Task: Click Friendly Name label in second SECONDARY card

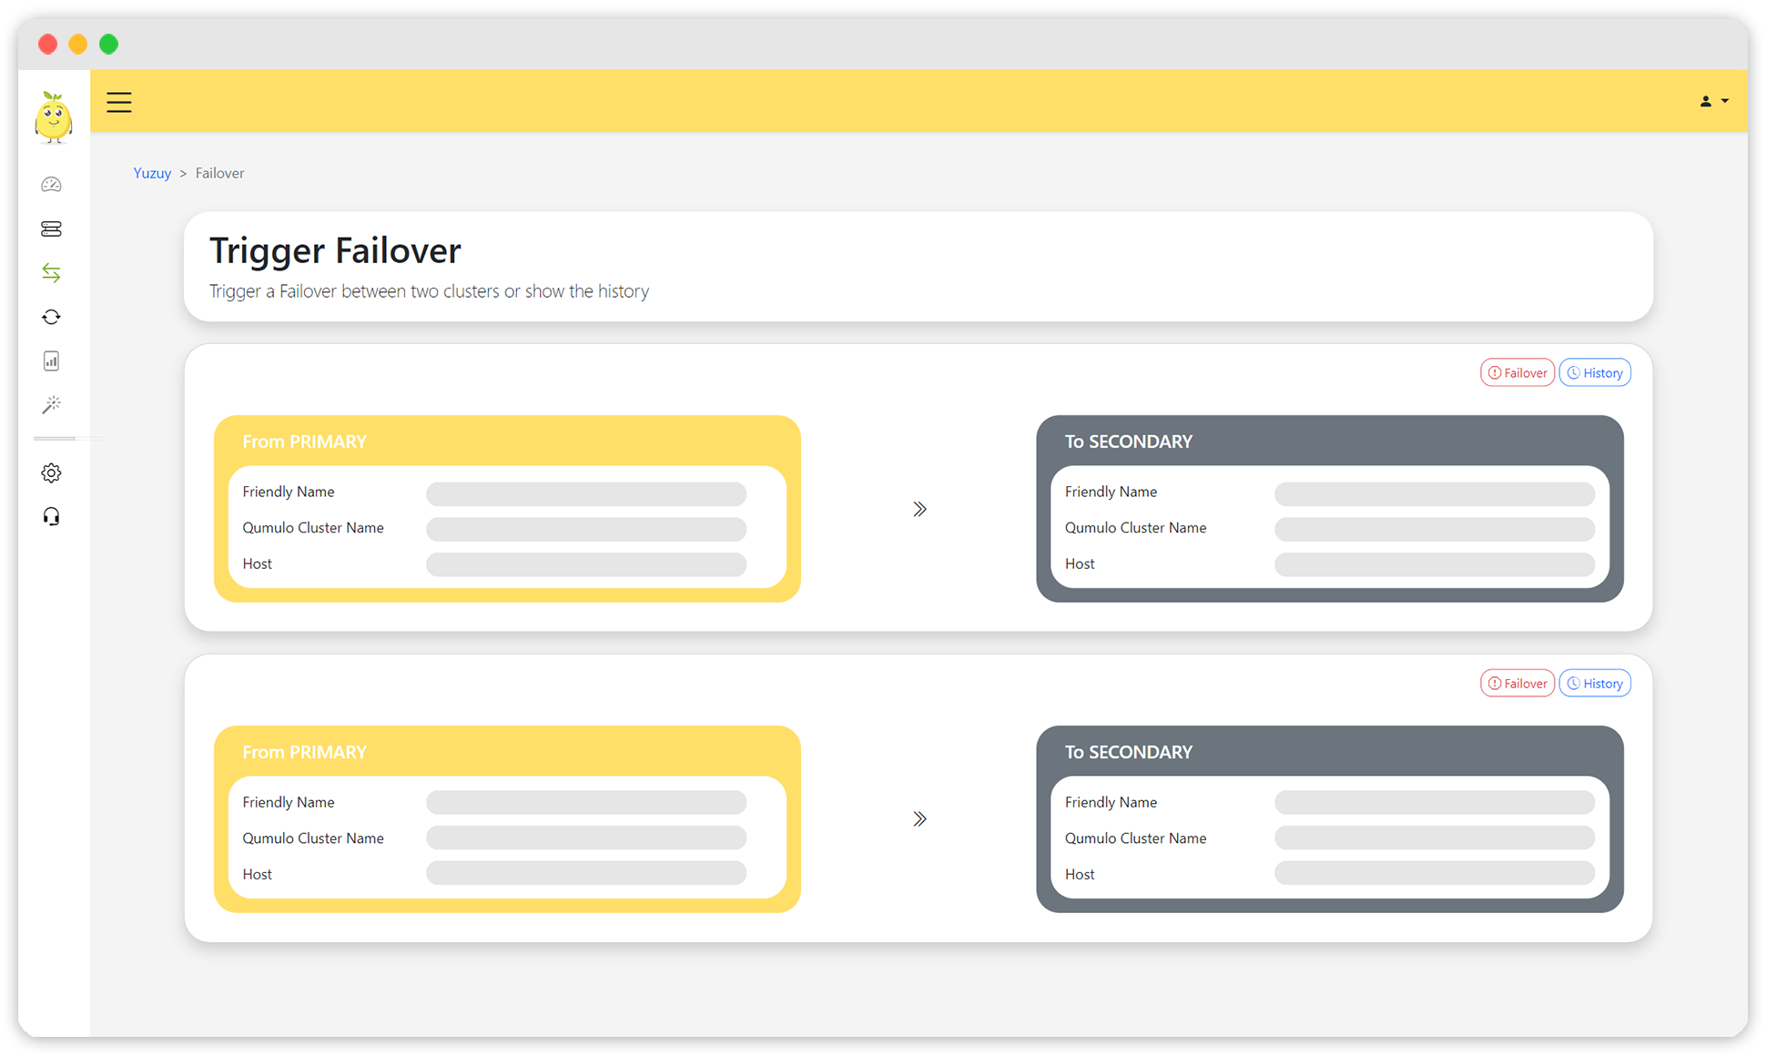Action: click(1111, 802)
